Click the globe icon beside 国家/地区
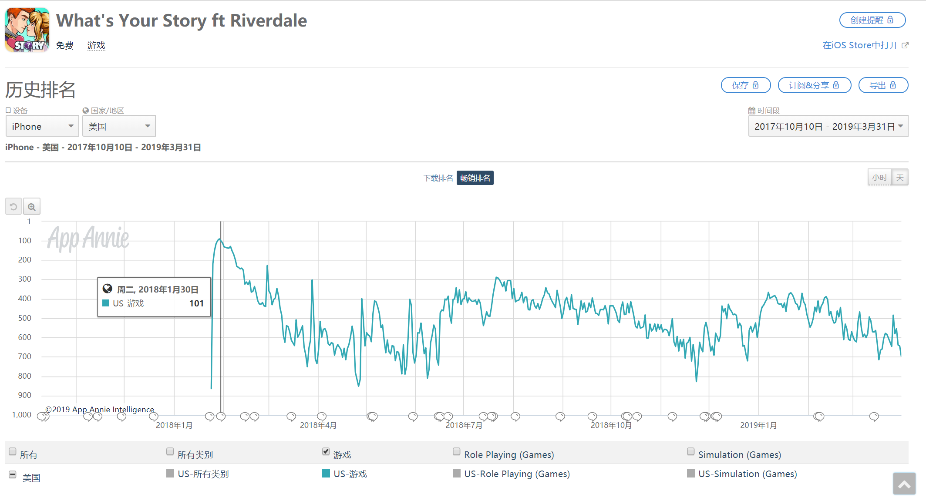The image size is (926, 501). tap(86, 111)
